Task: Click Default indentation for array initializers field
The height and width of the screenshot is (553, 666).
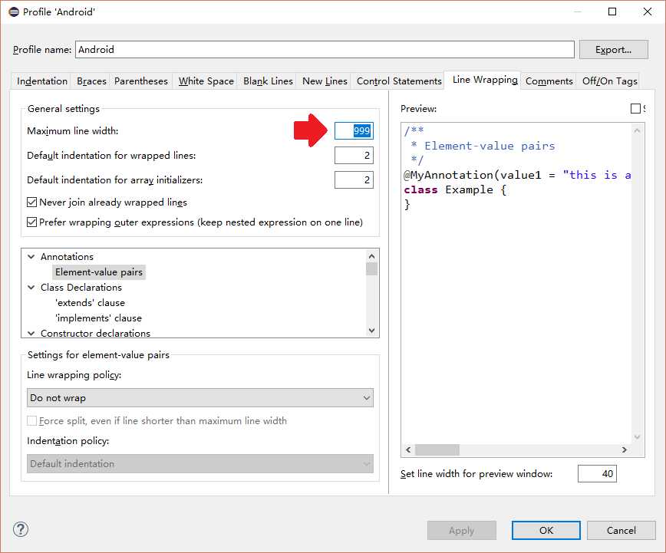Action: [x=354, y=180]
